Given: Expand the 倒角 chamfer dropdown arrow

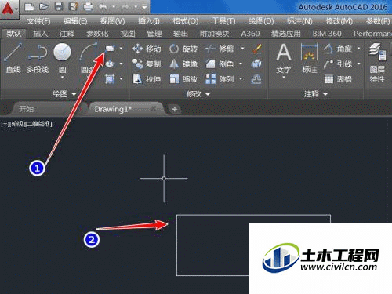Looking at the screenshot, I should (241, 64).
